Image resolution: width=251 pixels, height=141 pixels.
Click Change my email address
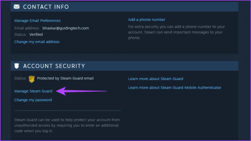pos(37,42)
